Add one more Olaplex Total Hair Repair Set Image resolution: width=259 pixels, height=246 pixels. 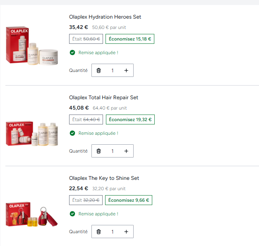point(126,151)
